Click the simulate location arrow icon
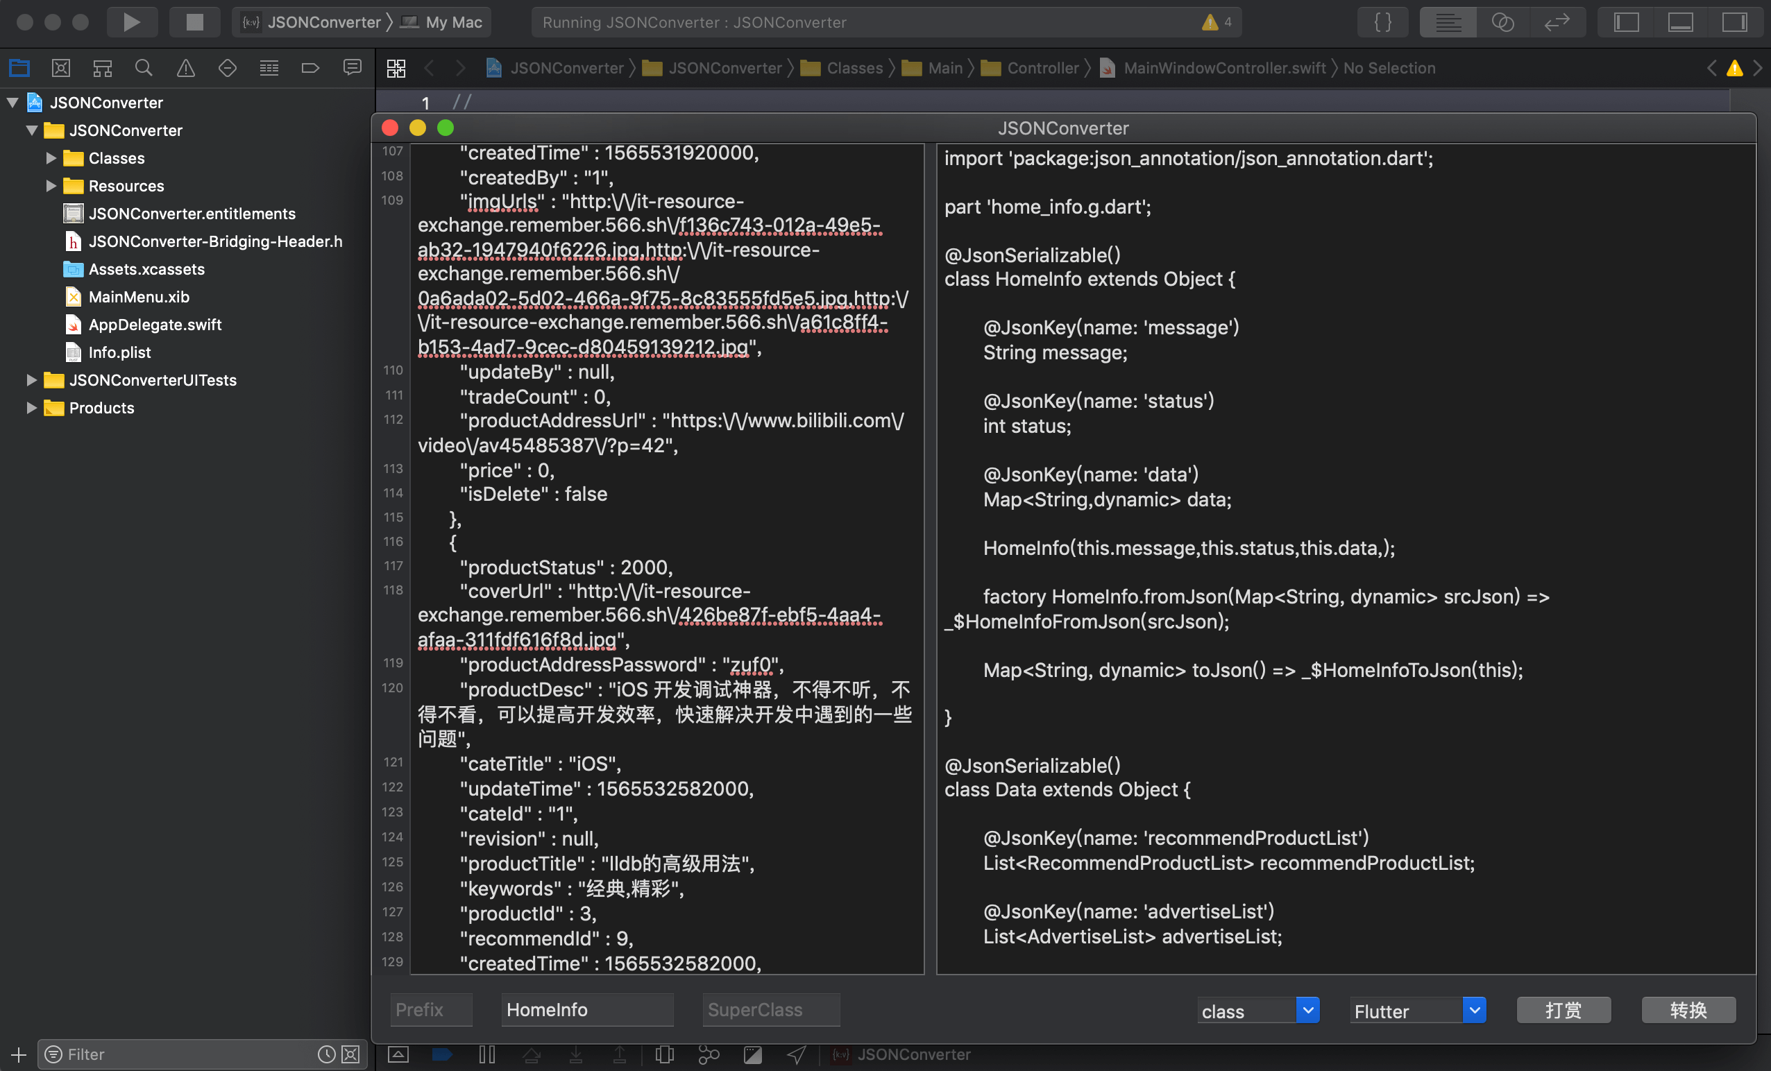 click(x=797, y=1054)
